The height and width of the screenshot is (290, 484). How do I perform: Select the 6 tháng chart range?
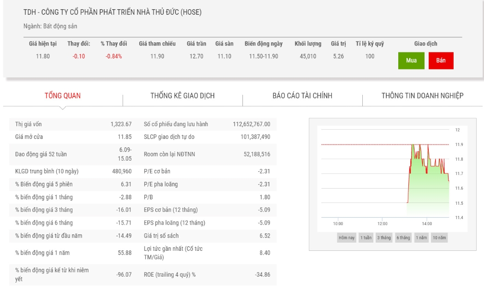(403, 238)
